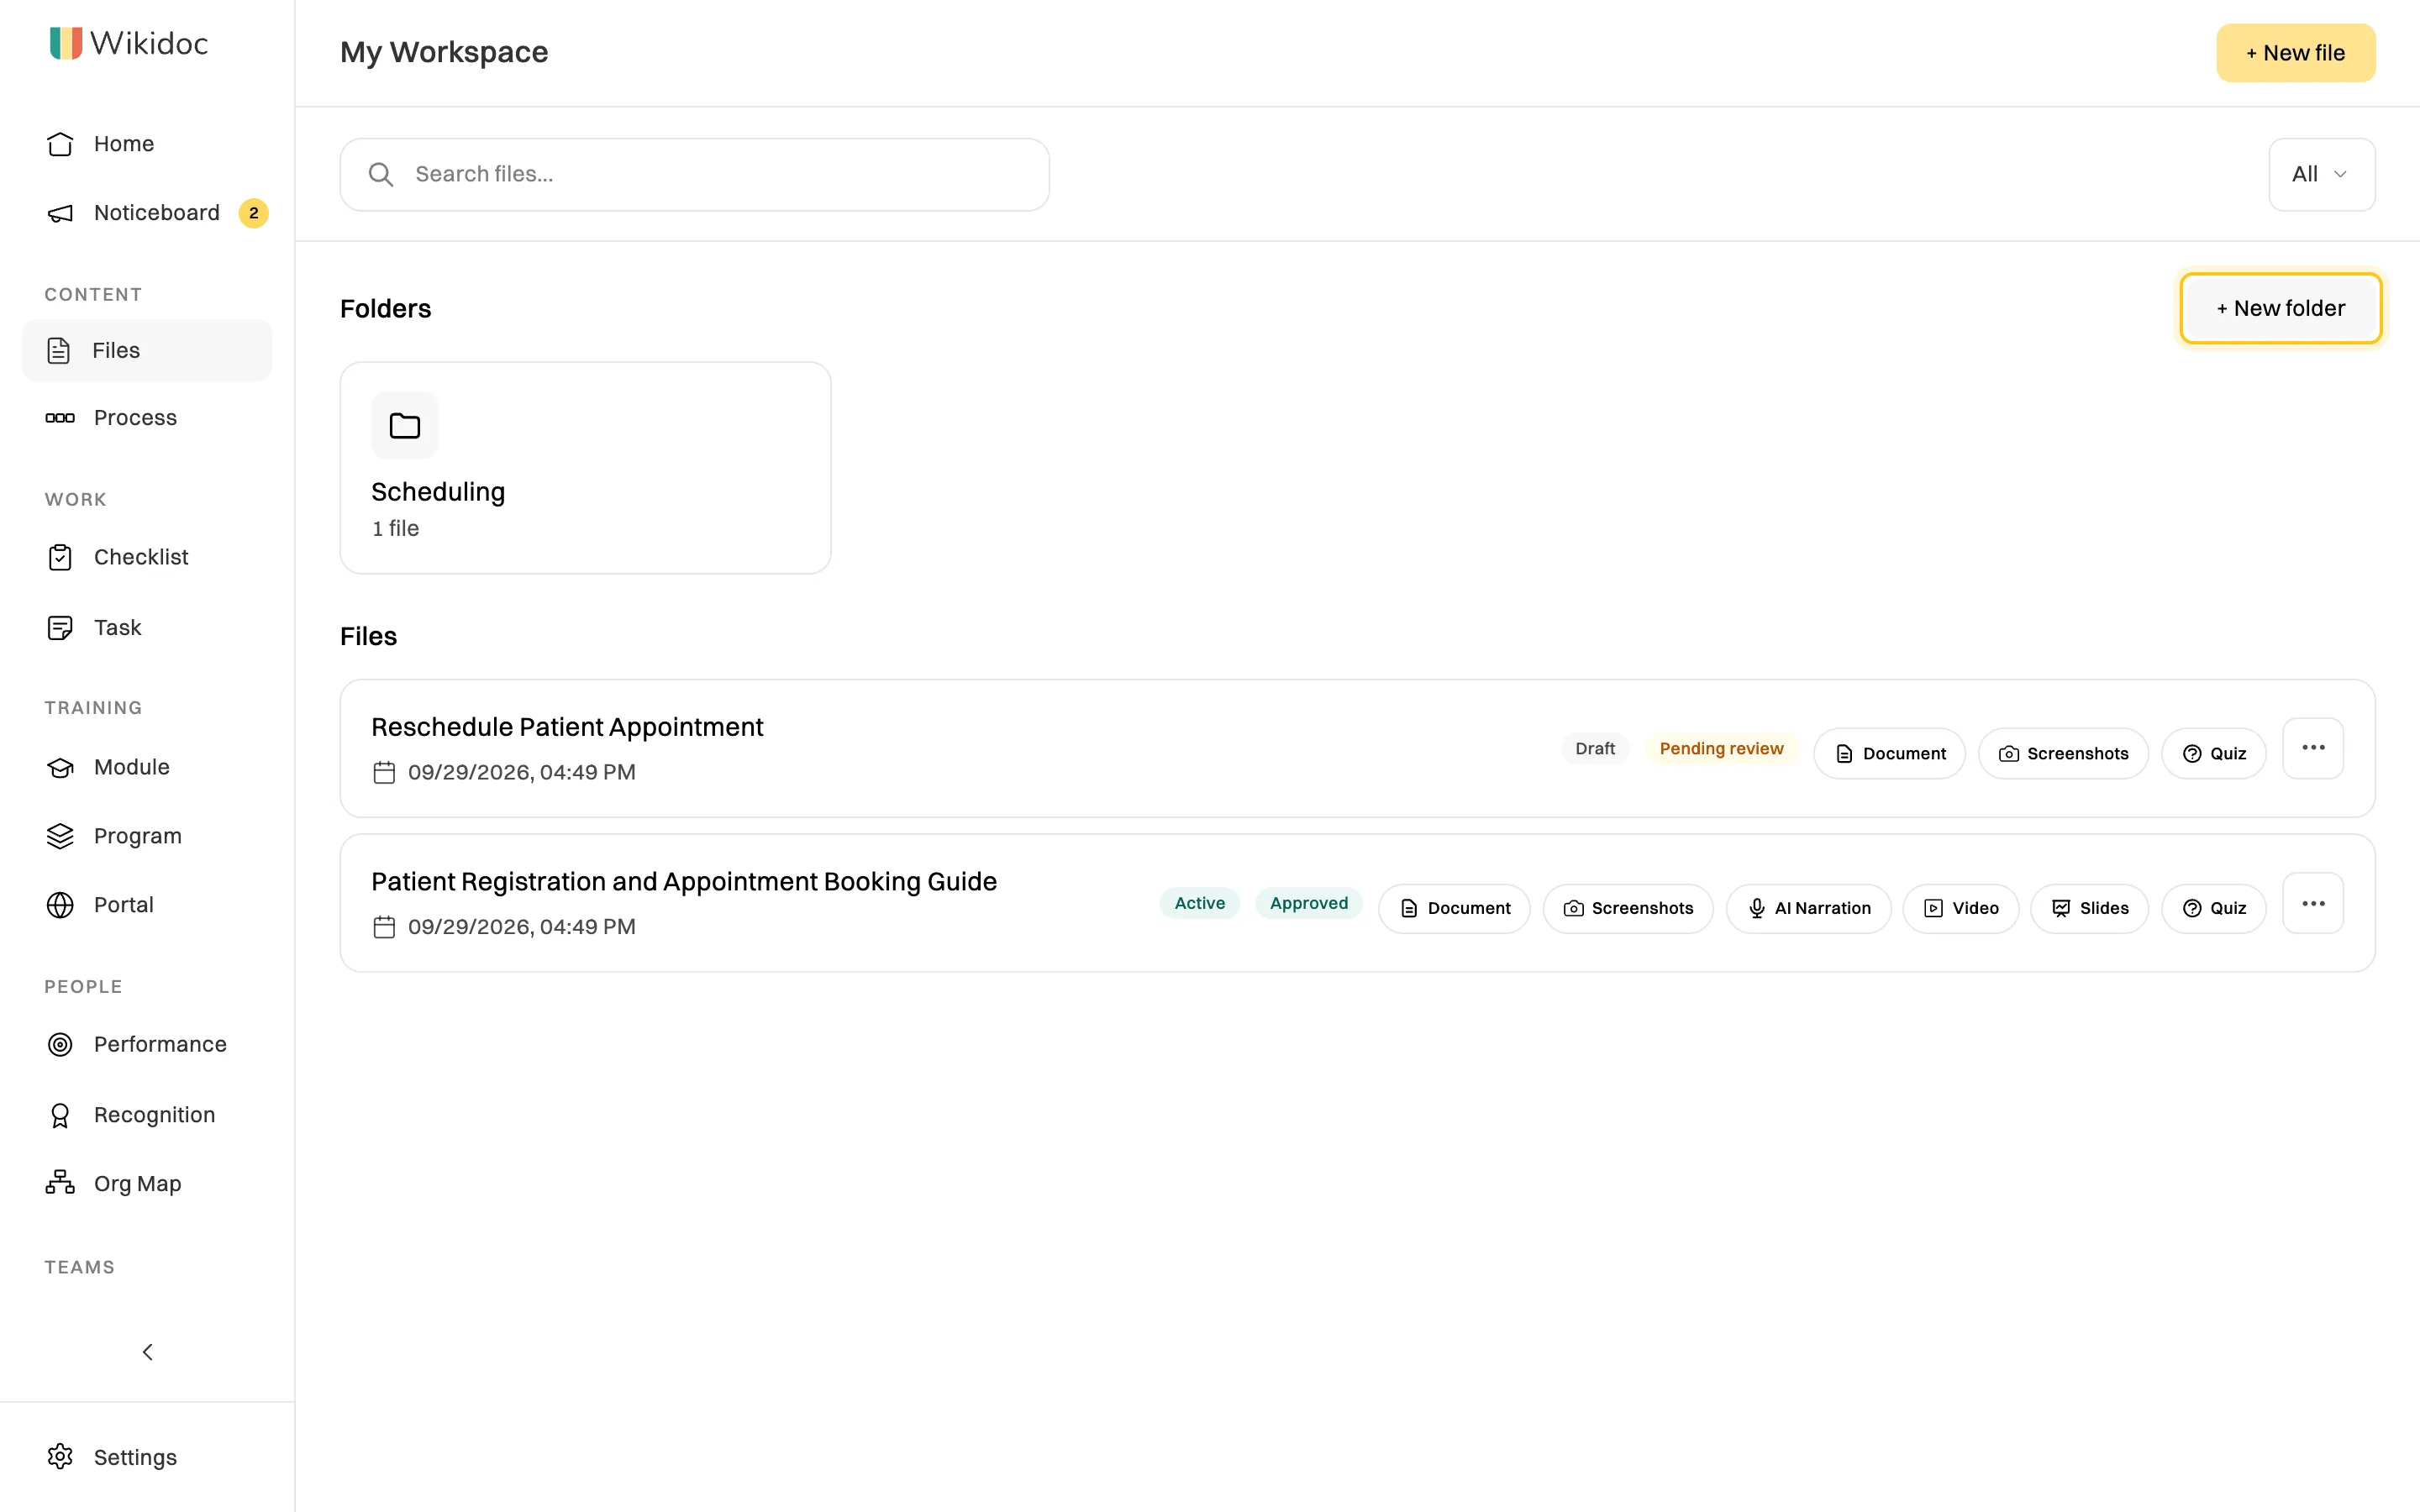Image resolution: width=2420 pixels, height=1512 pixels.
Task: Click the Org Map hierarchy icon
Action: [60, 1183]
